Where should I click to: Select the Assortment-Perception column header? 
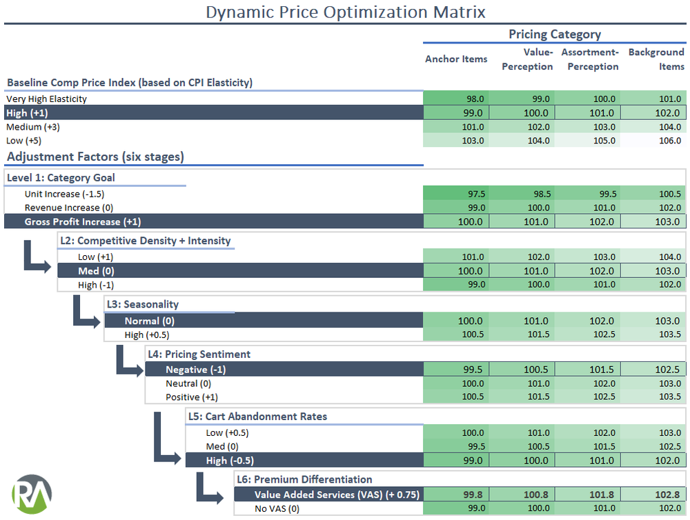pos(590,59)
